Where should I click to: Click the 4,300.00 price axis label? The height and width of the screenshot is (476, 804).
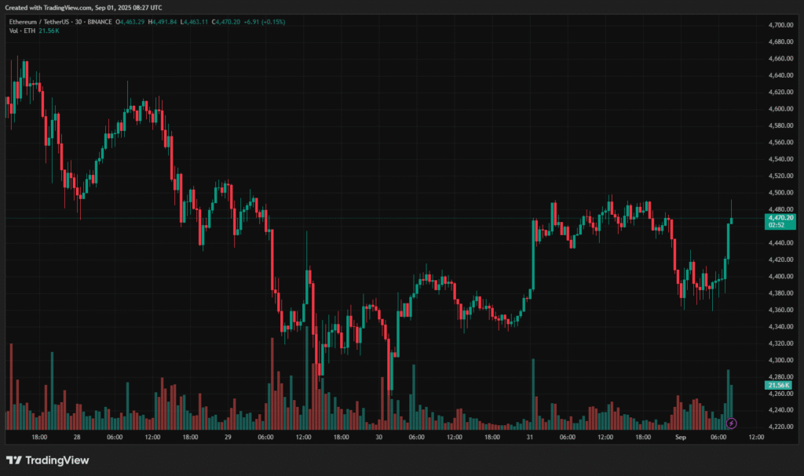tap(781, 360)
